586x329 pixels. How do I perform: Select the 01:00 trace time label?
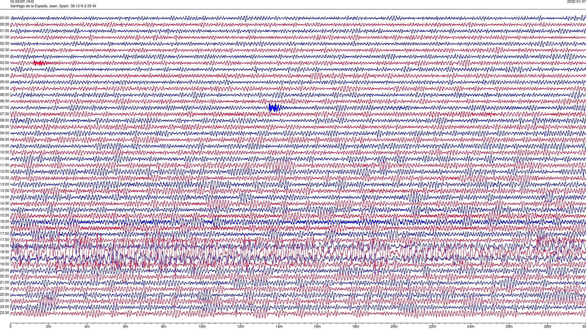5,31
